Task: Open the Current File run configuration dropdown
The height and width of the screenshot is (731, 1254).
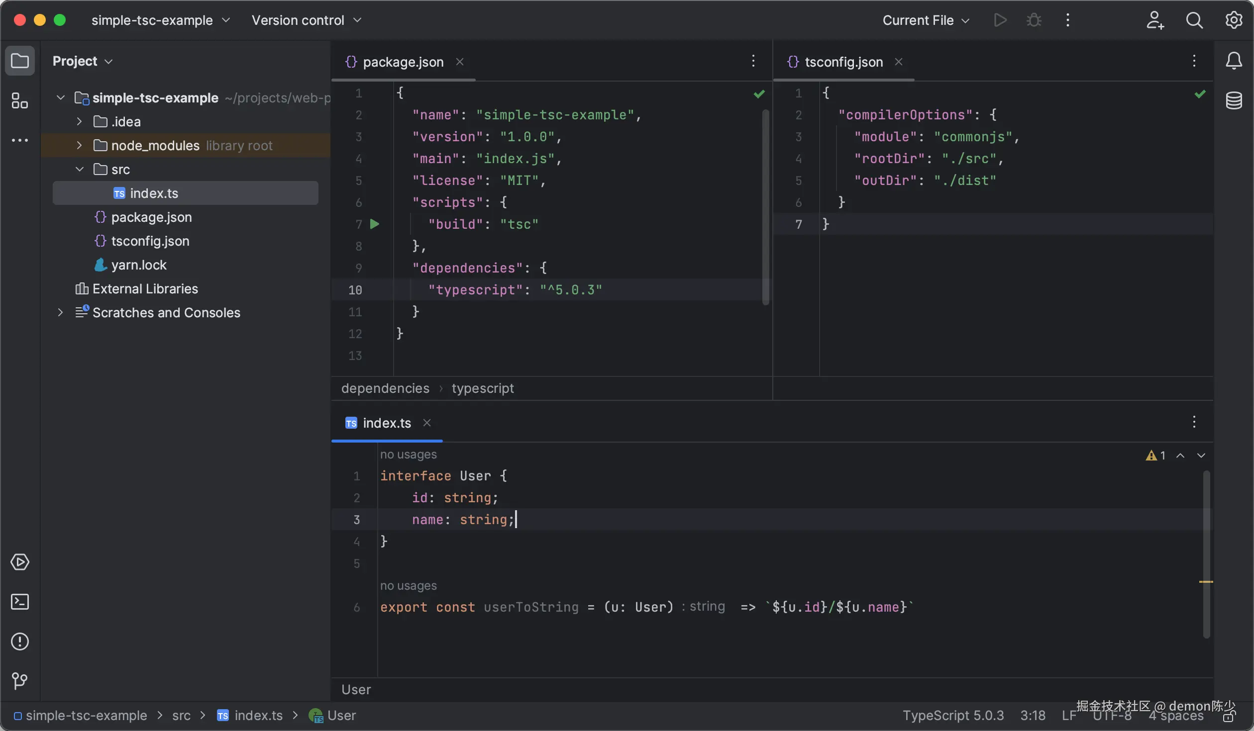Action: click(925, 20)
